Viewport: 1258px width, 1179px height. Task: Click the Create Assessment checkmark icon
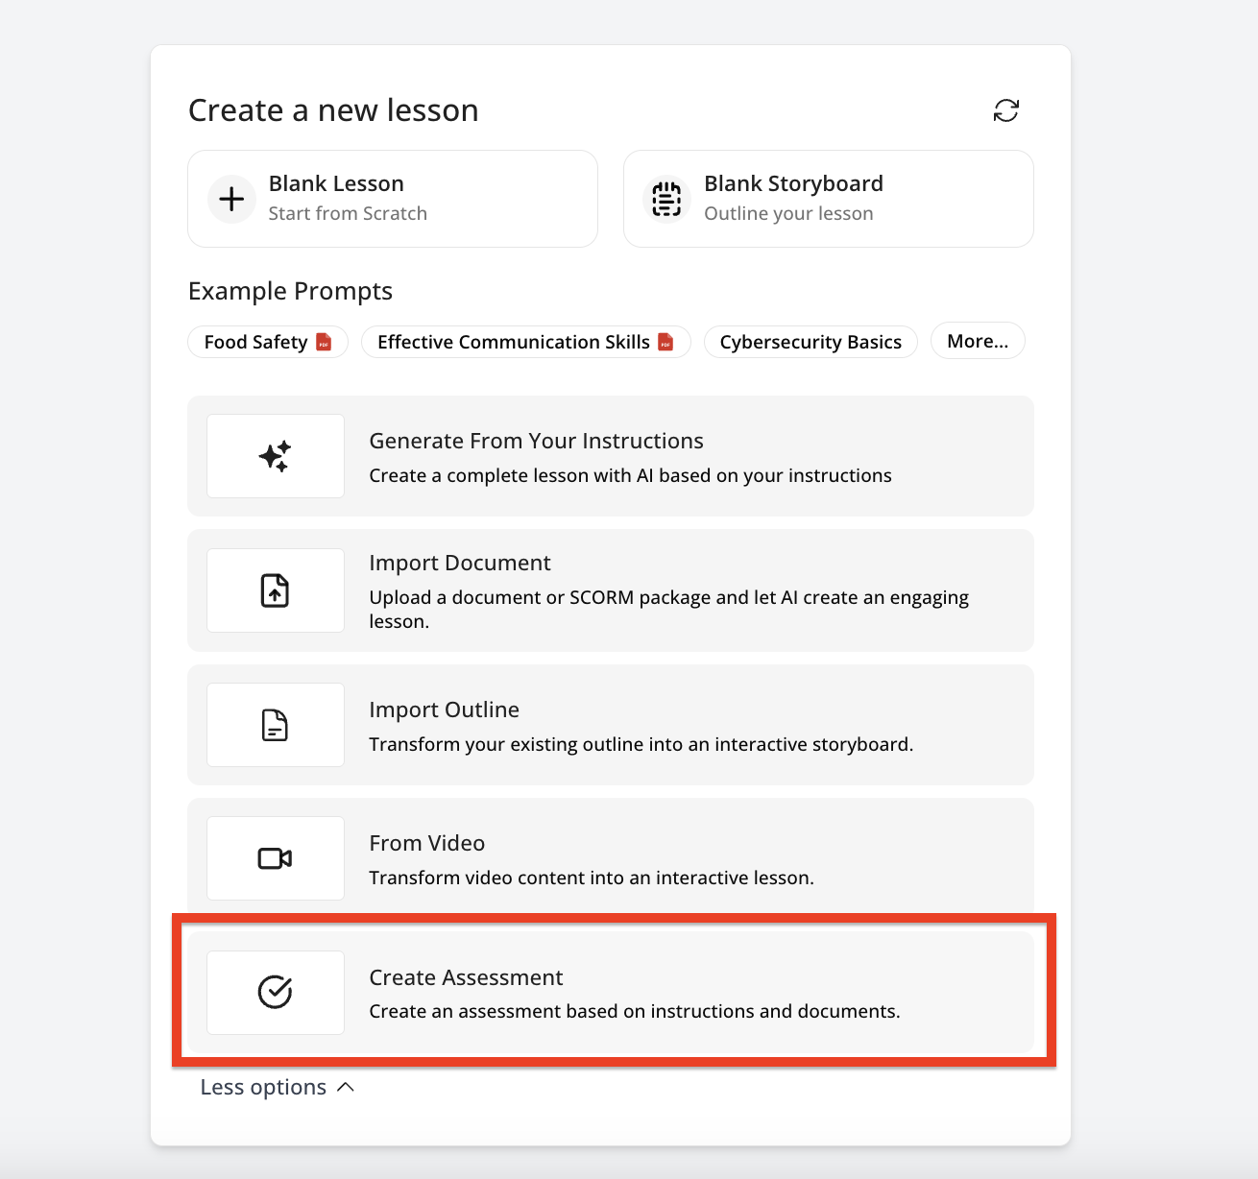276,992
